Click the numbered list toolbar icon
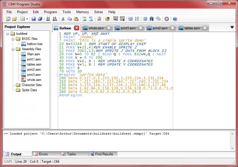Image resolution: width=238 pixels, height=167 pixels. (x=137, y=19)
